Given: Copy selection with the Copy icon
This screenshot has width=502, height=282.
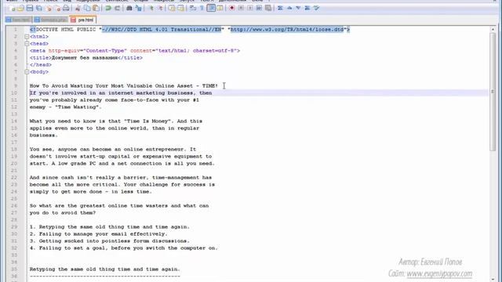Looking at the screenshot, I should 87,8.
